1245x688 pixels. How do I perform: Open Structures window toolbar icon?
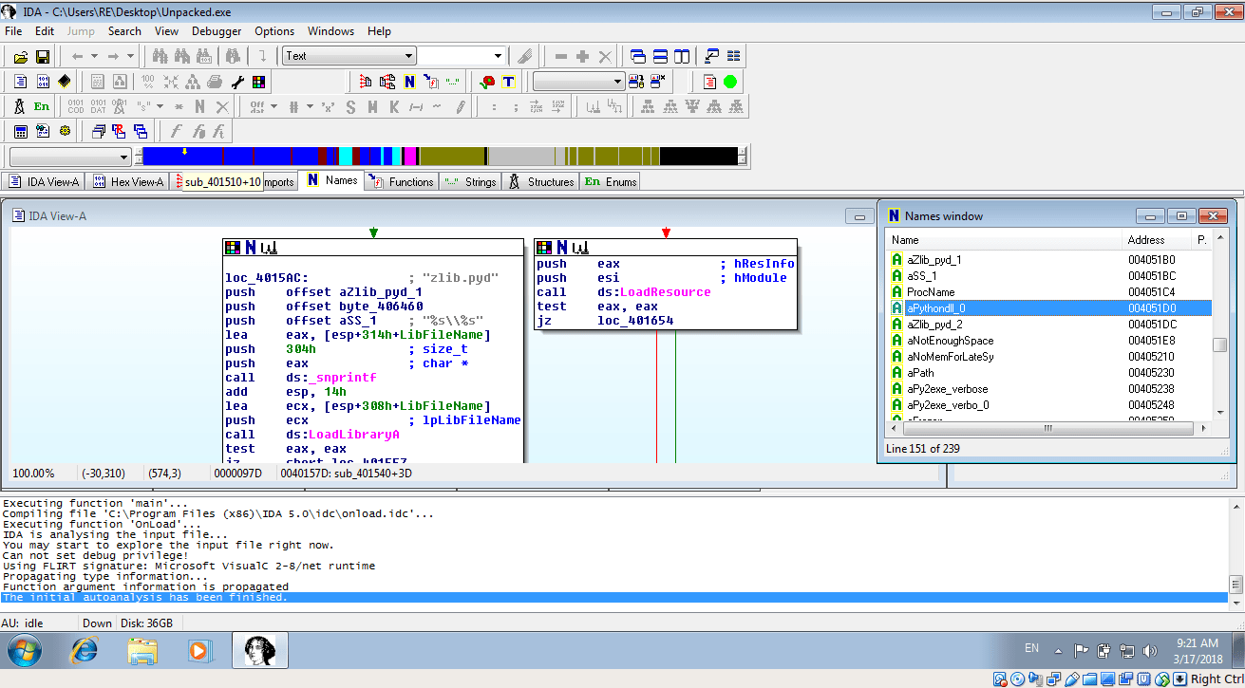click(x=20, y=106)
